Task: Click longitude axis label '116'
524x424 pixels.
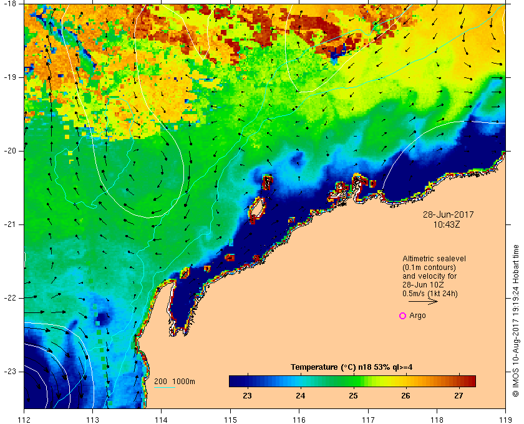Action: click(299, 419)
